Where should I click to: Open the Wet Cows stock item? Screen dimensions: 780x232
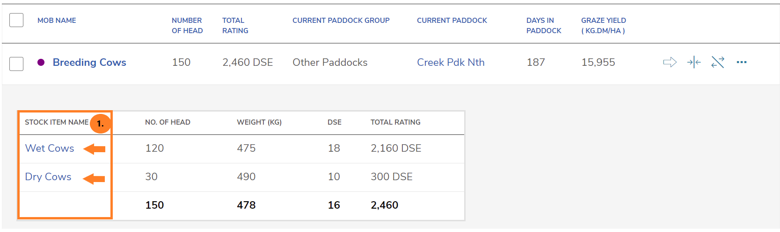[50, 148]
